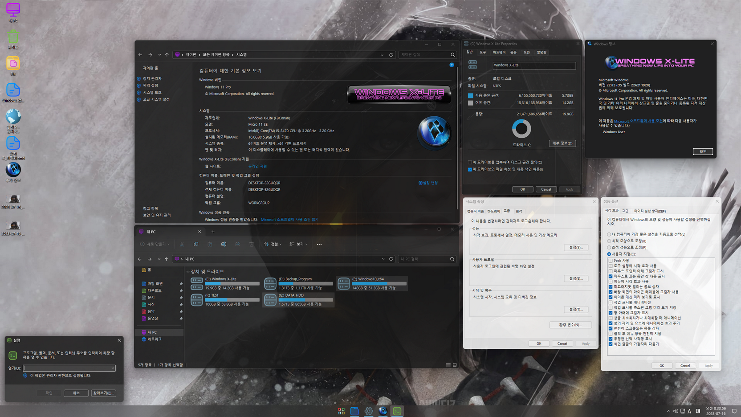Open the 정렬 sort dropdown

pos(273,244)
